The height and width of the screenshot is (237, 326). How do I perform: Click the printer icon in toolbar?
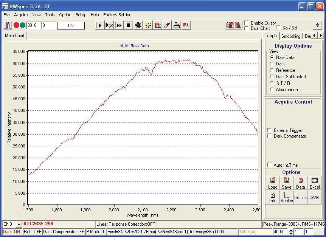pos(177,25)
